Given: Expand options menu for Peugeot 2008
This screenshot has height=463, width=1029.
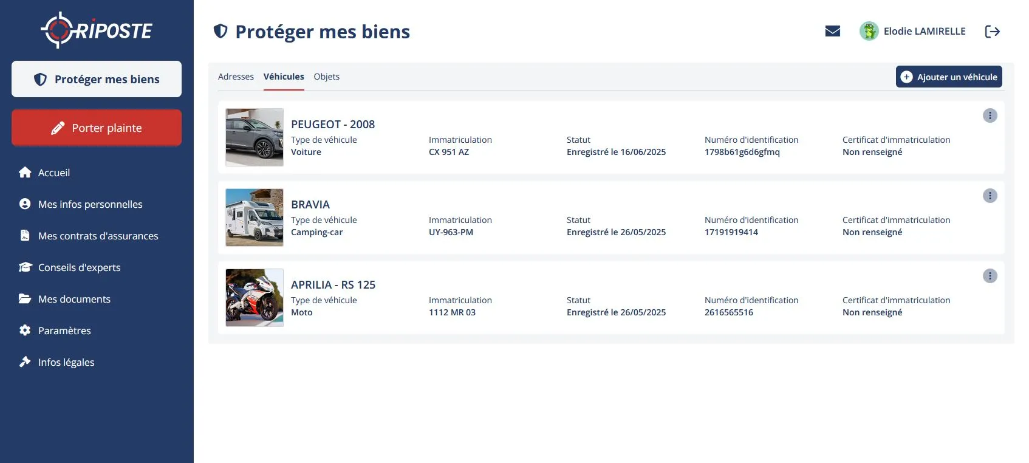Looking at the screenshot, I should point(990,115).
